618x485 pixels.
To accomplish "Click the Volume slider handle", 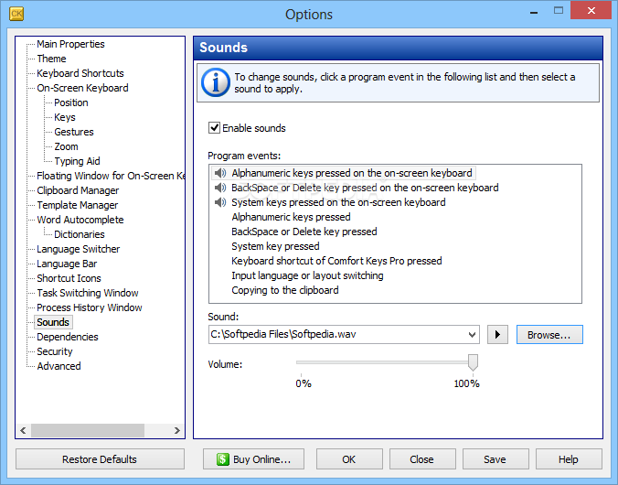I will pos(473,363).
